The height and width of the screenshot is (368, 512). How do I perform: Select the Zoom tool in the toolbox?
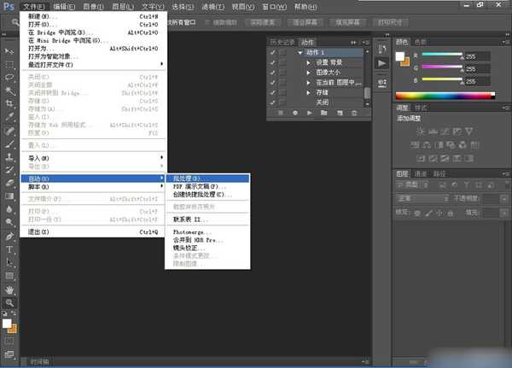[x=9, y=302]
